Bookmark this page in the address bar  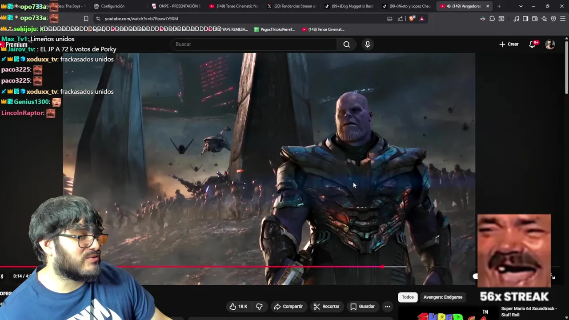(x=86, y=19)
